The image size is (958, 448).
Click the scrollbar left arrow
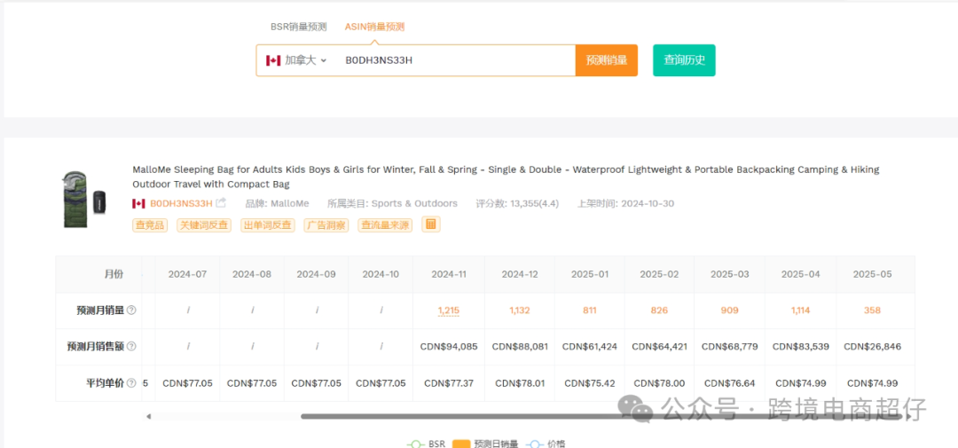[x=148, y=417]
